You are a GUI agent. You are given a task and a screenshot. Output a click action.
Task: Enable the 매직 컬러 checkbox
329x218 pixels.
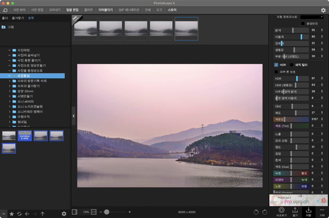pos(292,65)
